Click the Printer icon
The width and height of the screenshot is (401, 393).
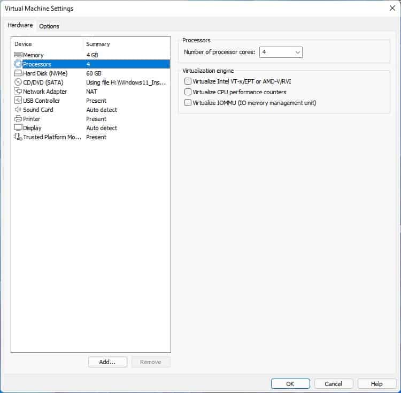(x=18, y=118)
